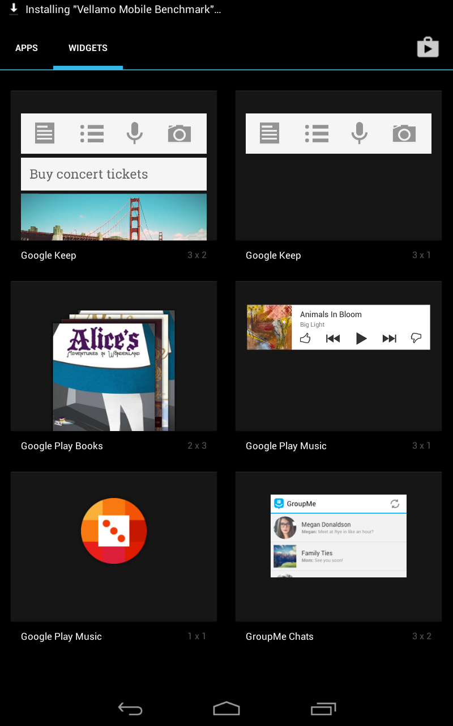This screenshot has width=453, height=726.
Task: Pick the Play Music 1 x 1 dice icon
Action: (x=114, y=531)
